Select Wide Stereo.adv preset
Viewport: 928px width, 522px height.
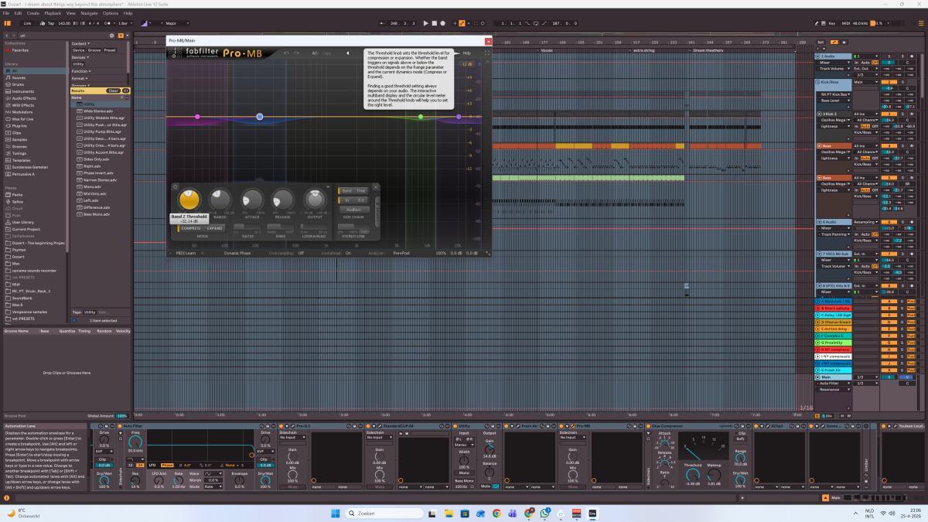tap(98, 111)
